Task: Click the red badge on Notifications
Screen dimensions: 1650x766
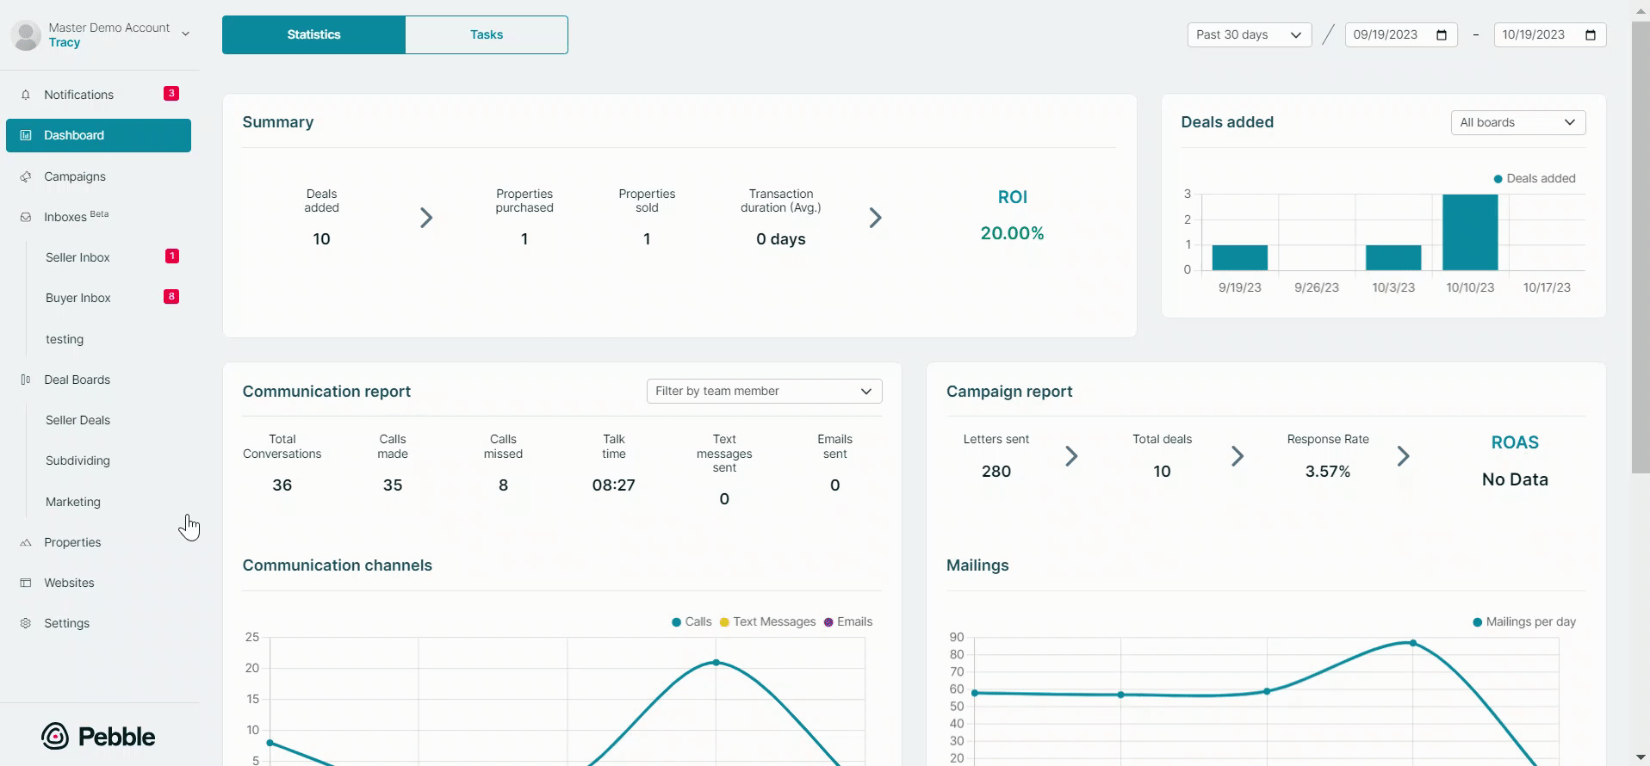Action: 171,93
